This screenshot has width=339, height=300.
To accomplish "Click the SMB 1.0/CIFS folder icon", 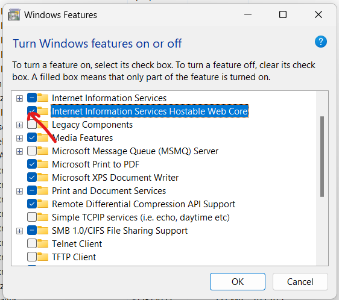I will pos(43,231).
